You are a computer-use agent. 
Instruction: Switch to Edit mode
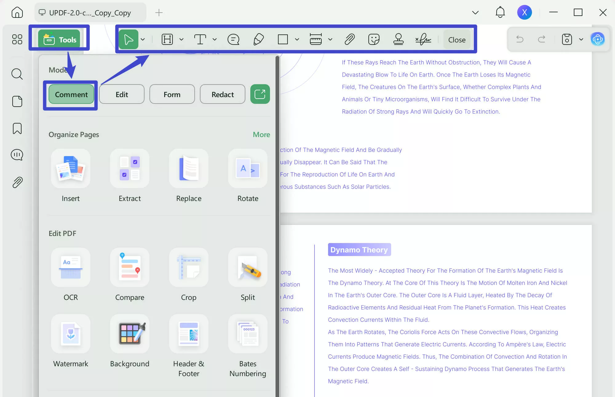coord(121,94)
